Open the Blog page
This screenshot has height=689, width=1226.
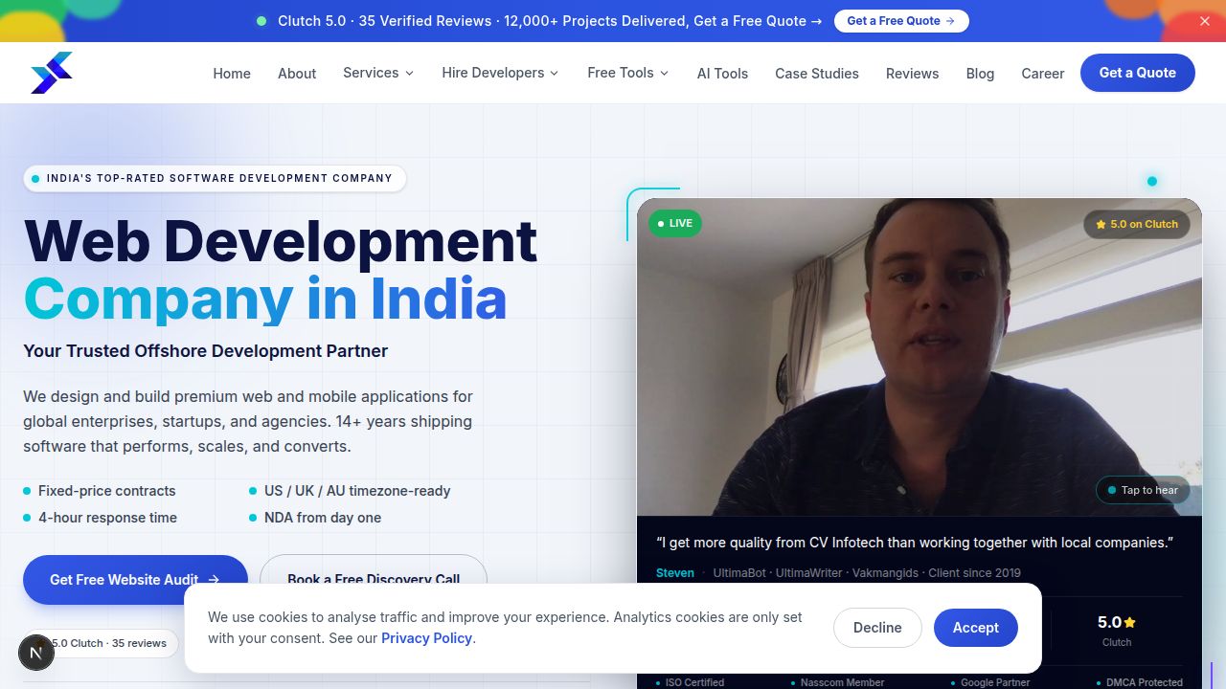[980, 73]
